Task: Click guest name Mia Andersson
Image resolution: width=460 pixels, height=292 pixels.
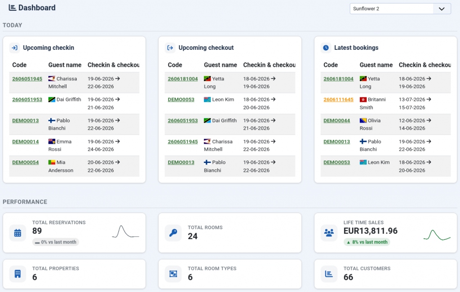Action: (x=61, y=166)
